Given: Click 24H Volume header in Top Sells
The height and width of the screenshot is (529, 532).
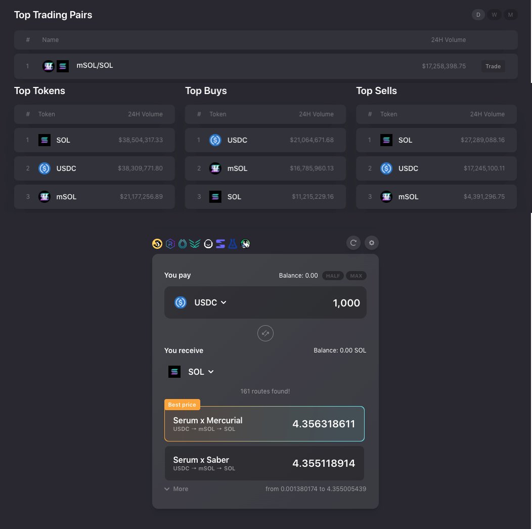Looking at the screenshot, I should point(487,114).
